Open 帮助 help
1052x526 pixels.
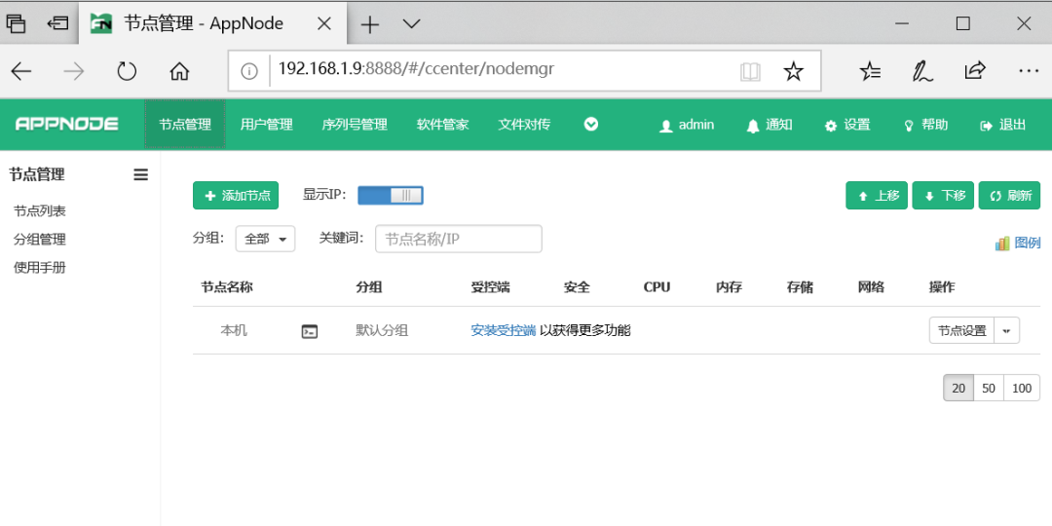(926, 125)
